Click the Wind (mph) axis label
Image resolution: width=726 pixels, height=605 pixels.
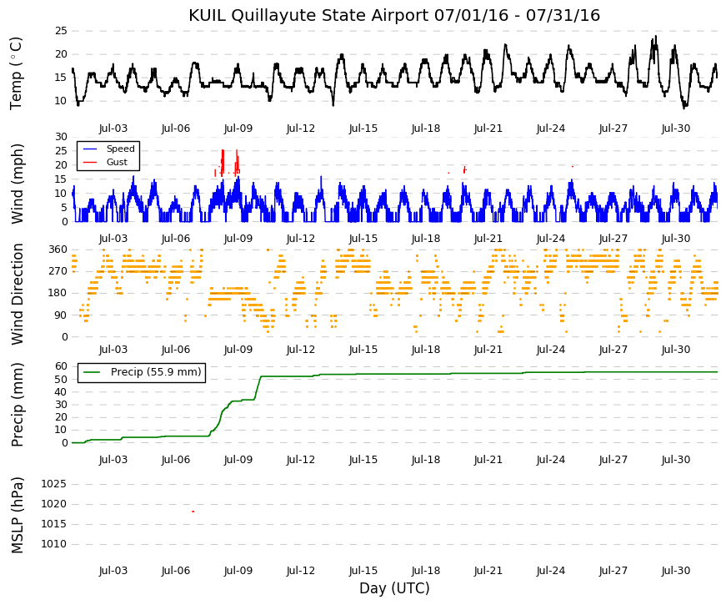point(17,184)
